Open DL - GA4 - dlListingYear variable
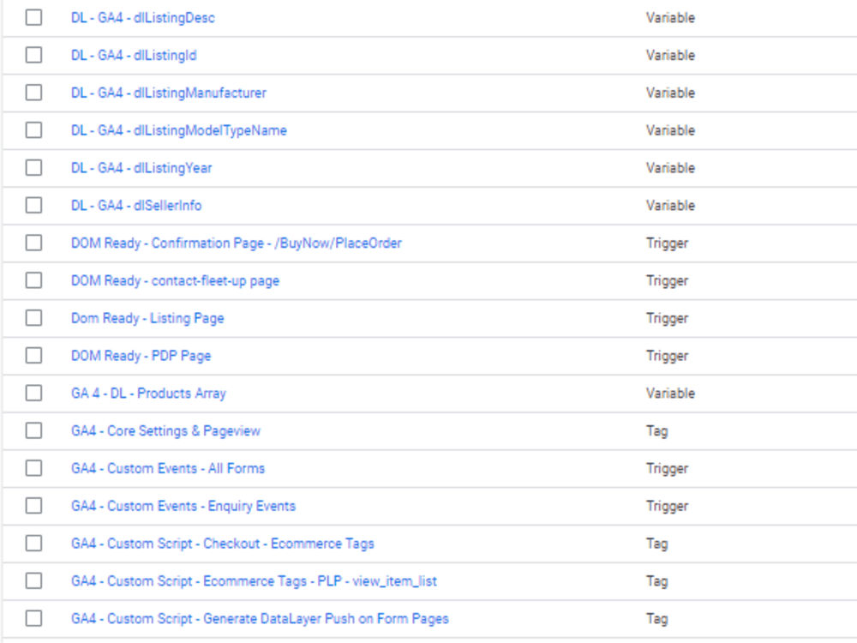This screenshot has height=643, width=857. point(141,168)
